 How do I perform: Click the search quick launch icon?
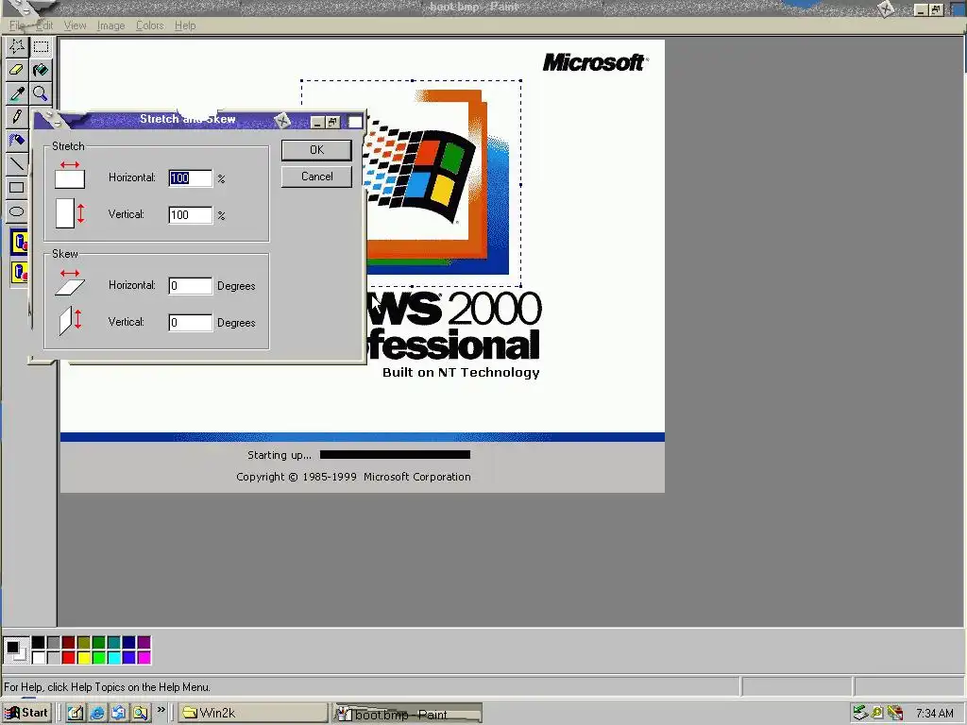click(141, 713)
